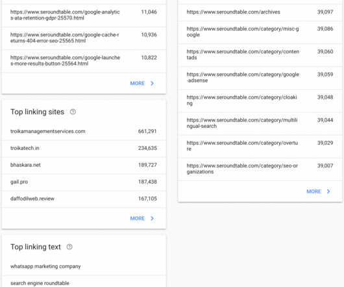Open the google-cache-returns-404-error URL row
This screenshot has height=287, width=344.
[84, 38]
